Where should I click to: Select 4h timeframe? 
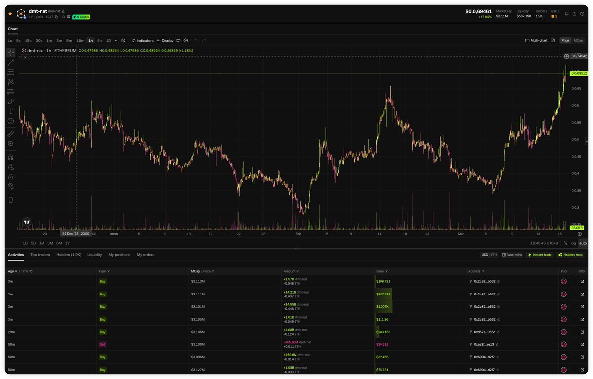99,41
